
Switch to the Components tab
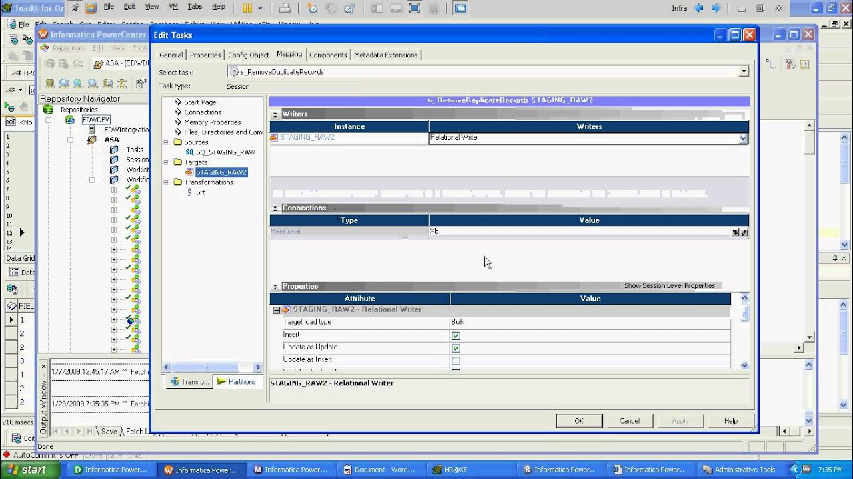pyautogui.click(x=328, y=55)
